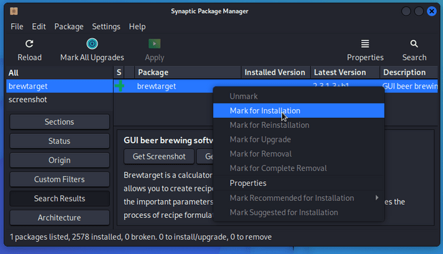This screenshot has width=443, height=254.
Task: Open the Help menu
Action: (137, 27)
